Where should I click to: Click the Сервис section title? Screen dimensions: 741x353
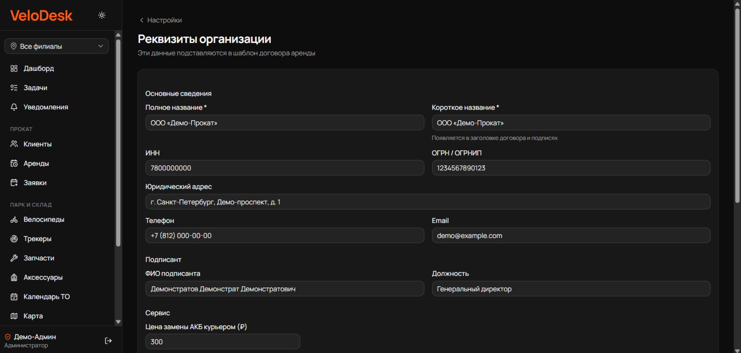[x=157, y=313]
